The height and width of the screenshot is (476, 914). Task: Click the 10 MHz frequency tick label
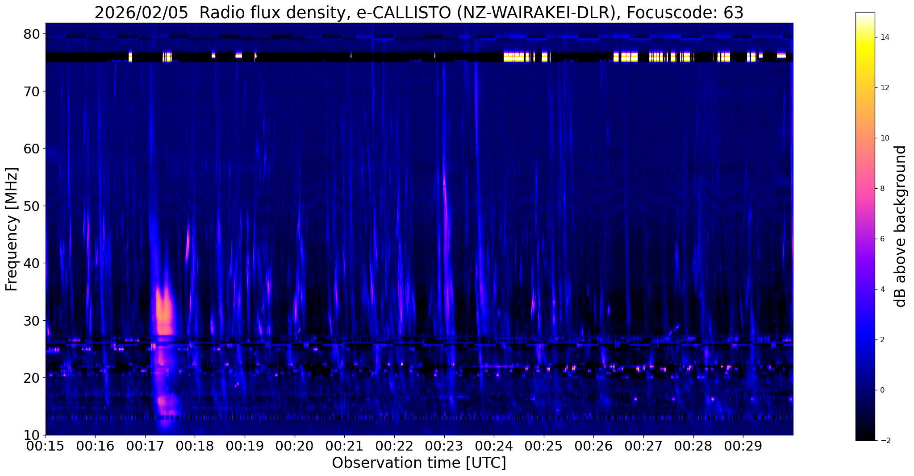pos(32,435)
